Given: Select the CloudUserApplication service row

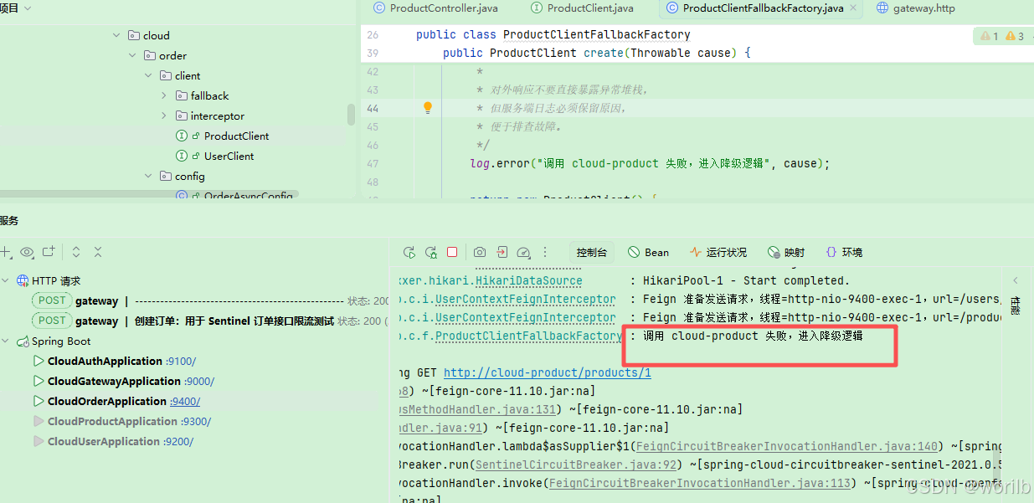Looking at the screenshot, I should [x=121, y=442].
